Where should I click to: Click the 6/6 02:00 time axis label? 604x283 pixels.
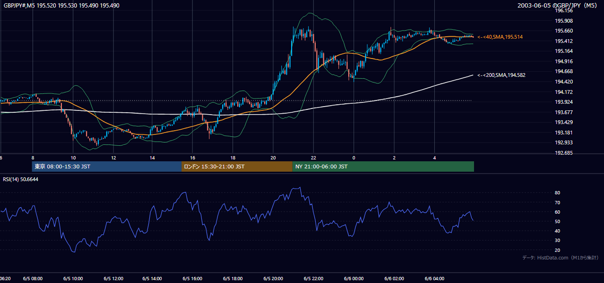tap(394, 279)
